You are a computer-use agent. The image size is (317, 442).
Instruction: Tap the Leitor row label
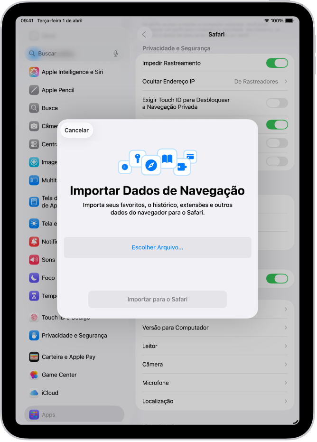tap(149, 346)
